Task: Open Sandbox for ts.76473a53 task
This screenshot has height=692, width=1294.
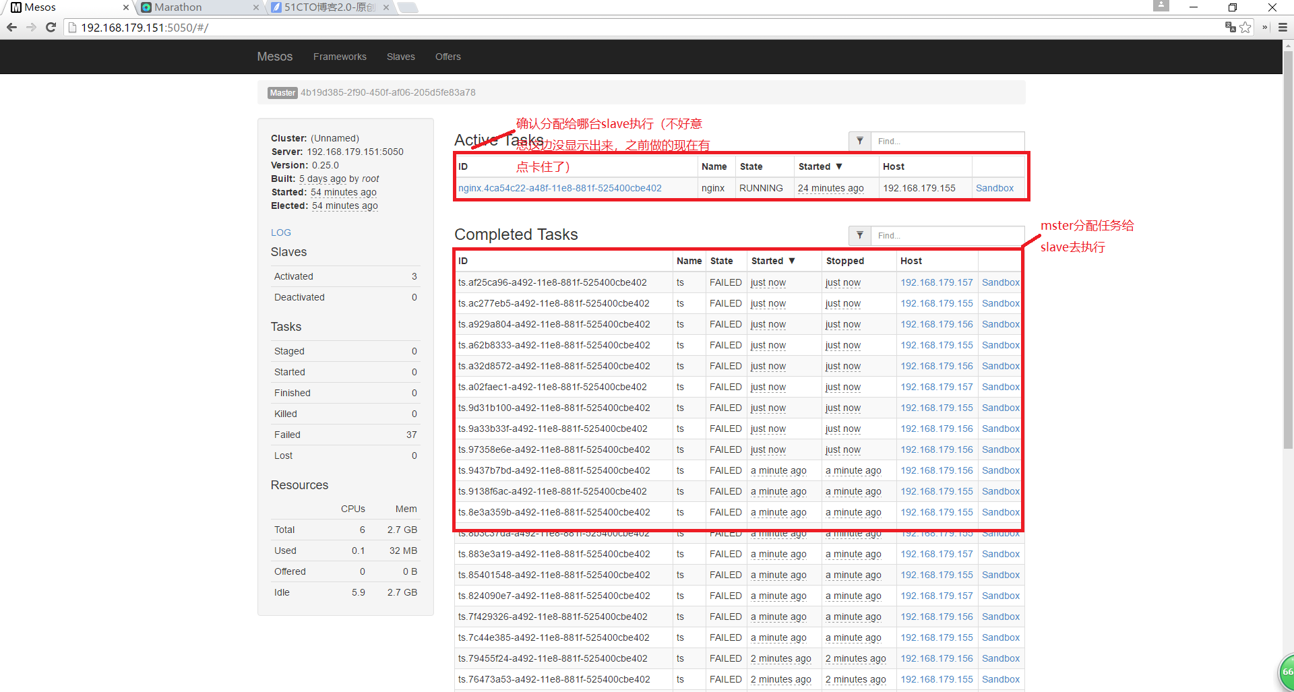Action: (x=1001, y=679)
